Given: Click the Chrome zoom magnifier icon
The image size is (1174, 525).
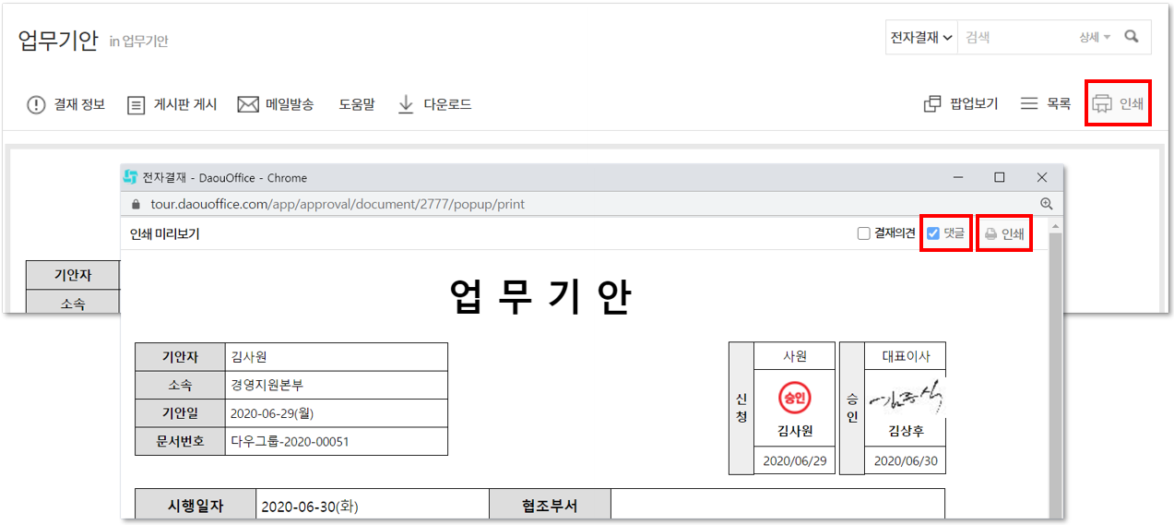Looking at the screenshot, I should click(1046, 204).
